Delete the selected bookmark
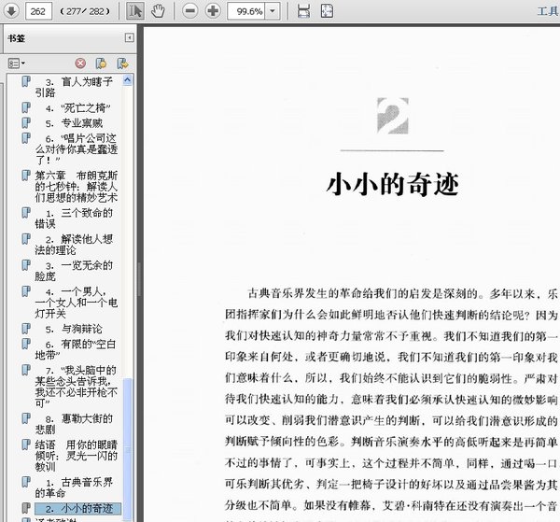The height and width of the screenshot is (522, 560). (x=80, y=63)
